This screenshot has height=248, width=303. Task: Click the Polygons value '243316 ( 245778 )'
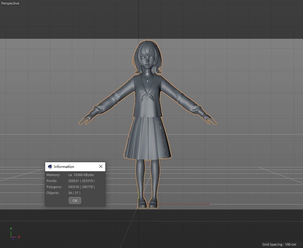(x=81, y=187)
